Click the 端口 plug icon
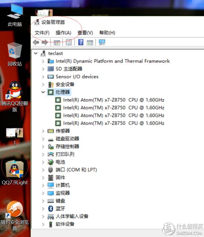The height and width of the screenshot is (237, 204). click(x=51, y=170)
